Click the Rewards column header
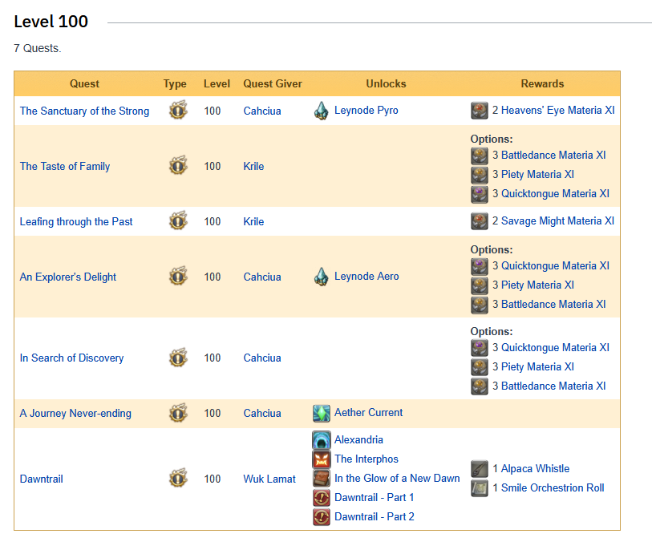Image resolution: width=652 pixels, height=550 pixels. coord(542,83)
